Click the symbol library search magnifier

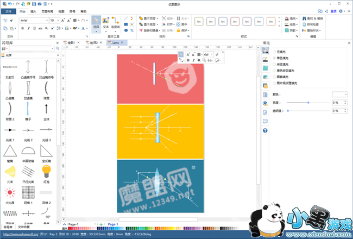[58, 48]
